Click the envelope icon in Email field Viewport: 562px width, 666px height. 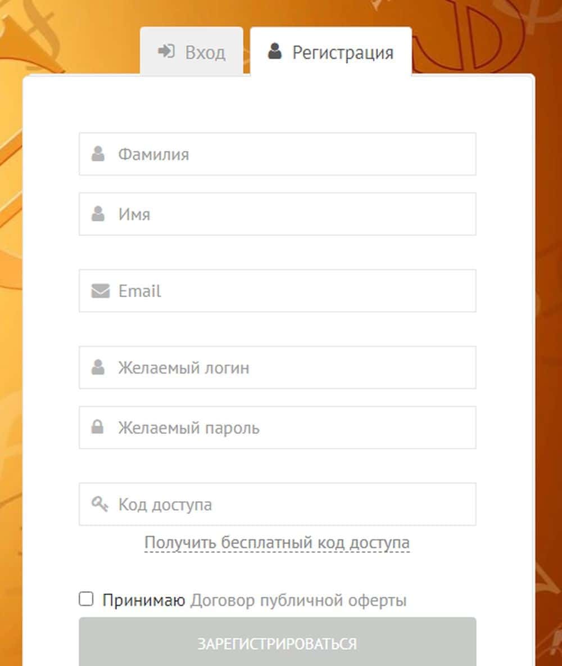tap(101, 291)
